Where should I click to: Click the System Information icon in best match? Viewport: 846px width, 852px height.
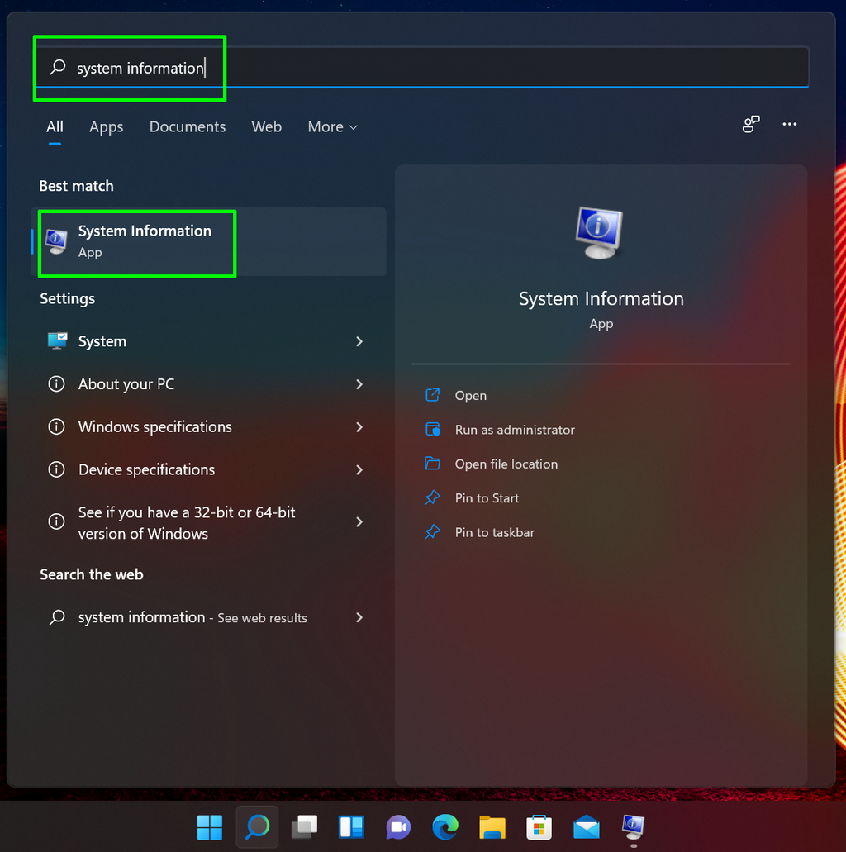(x=56, y=242)
